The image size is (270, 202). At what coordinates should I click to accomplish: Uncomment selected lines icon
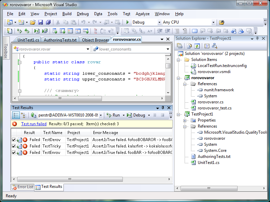tap(185, 31)
